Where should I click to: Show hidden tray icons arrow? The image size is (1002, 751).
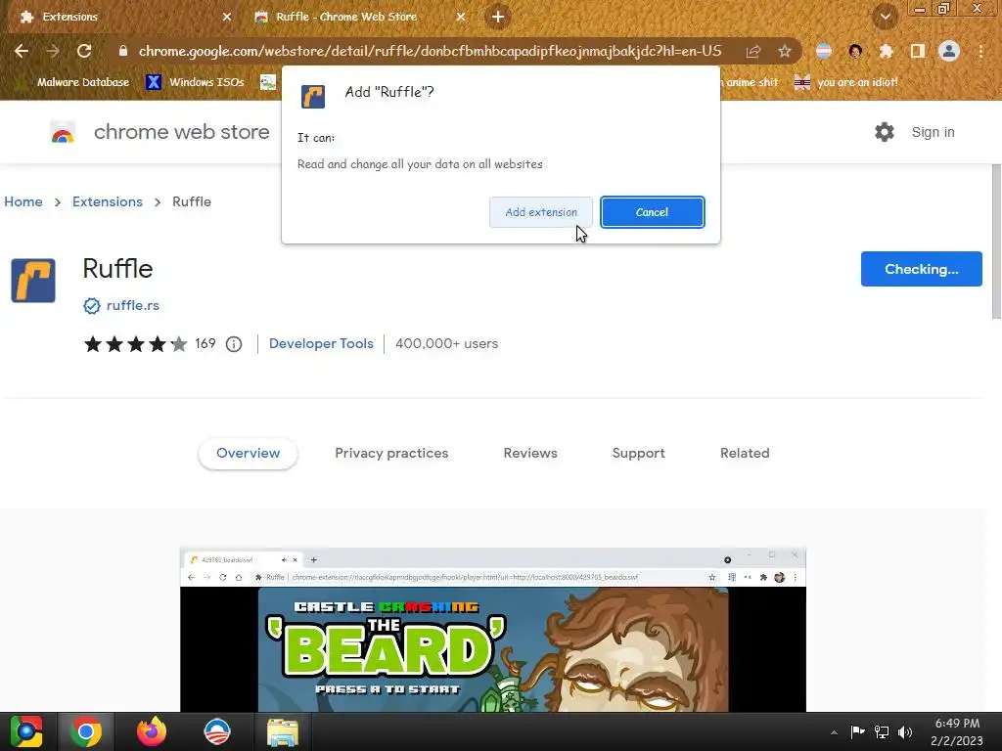[834, 732]
